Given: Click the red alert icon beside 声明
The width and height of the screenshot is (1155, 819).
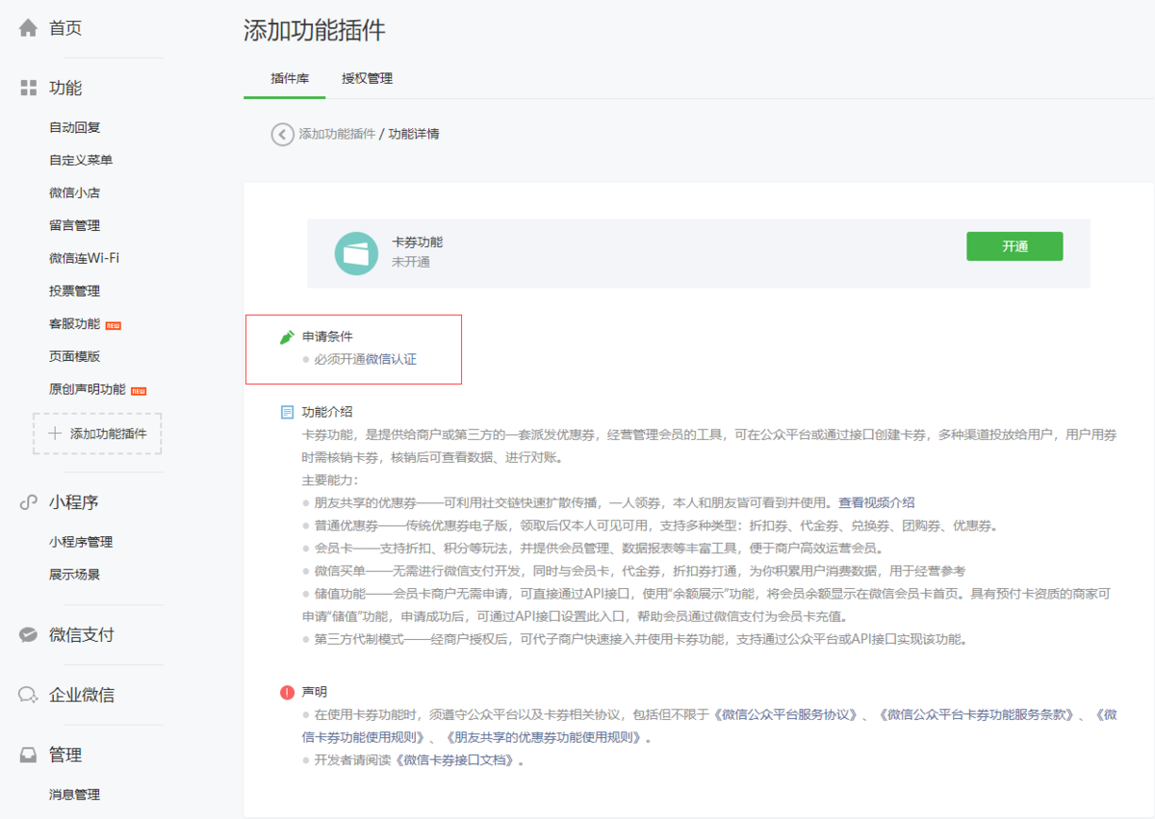Looking at the screenshot, I should (x=287, y=692).
